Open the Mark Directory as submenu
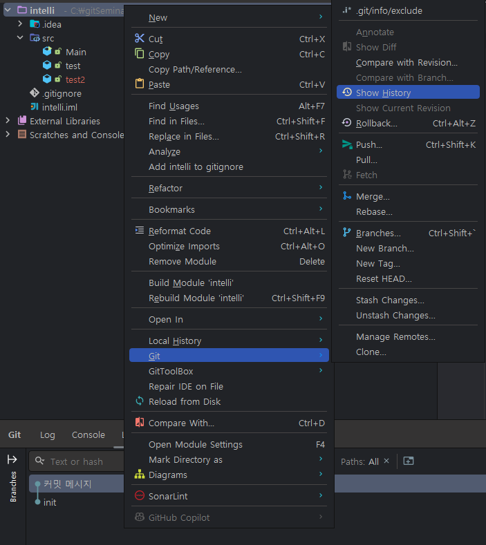Screen dimensions: 486x545 pos(229,459)
